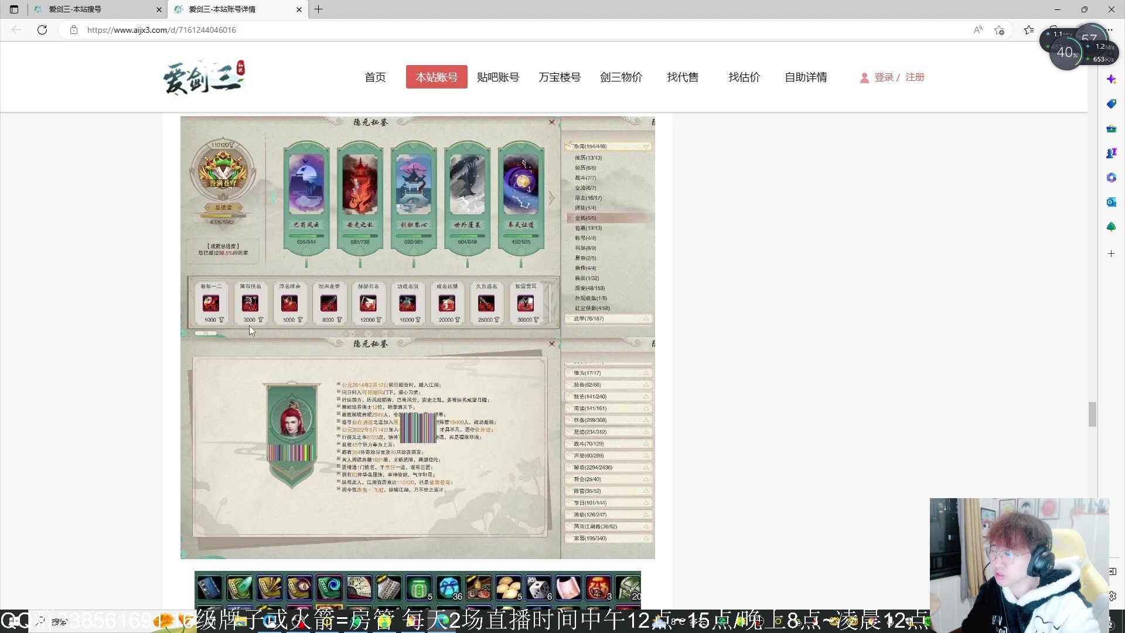Open the Shopping tag sidebar icon
The image size is (1125, 633).
point(1112,104)
